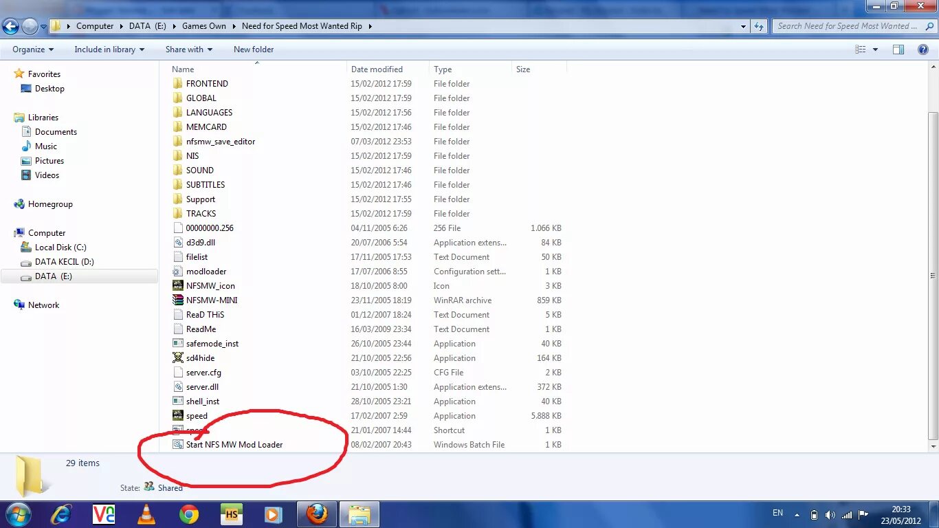Open the Pictures library
This screenshot has width=939, height=528.
49,161
